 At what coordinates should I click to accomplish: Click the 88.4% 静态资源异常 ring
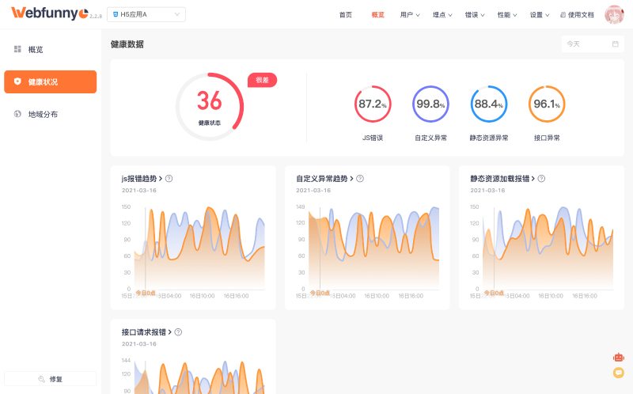pos(489,104)
